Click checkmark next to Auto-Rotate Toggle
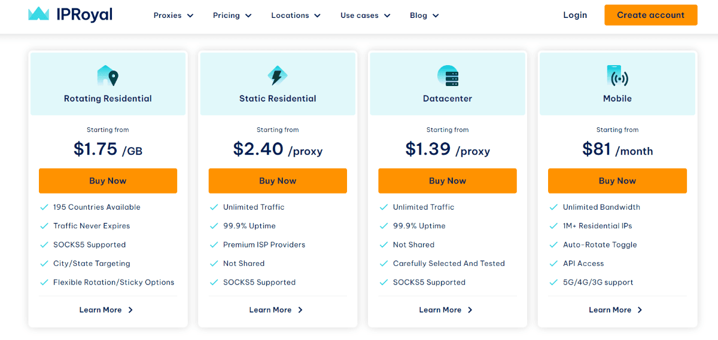 (x=553, y=245)
